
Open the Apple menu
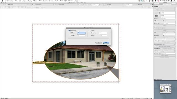point(2,1)
